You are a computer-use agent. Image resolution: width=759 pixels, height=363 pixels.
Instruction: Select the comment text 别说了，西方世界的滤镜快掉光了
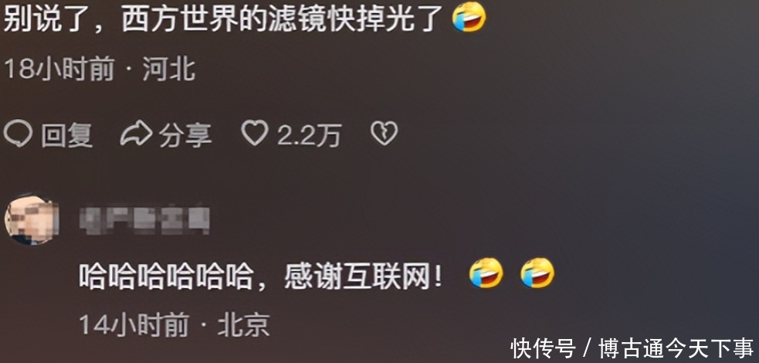coord(225,19)
